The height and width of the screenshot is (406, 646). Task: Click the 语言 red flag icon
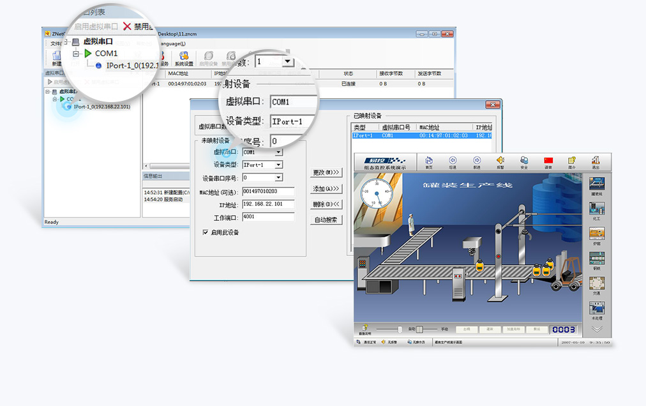548,160
